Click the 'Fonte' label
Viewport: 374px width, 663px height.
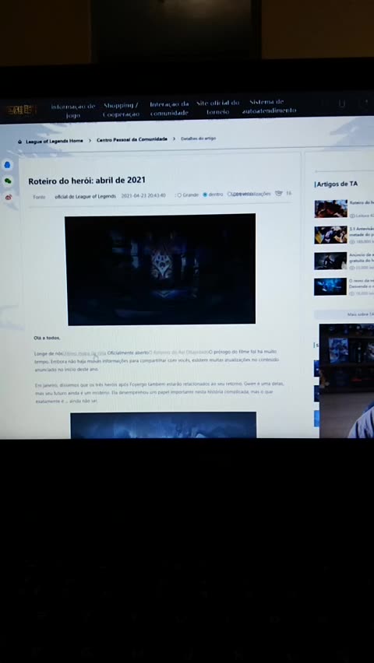[x=39, y=197]
